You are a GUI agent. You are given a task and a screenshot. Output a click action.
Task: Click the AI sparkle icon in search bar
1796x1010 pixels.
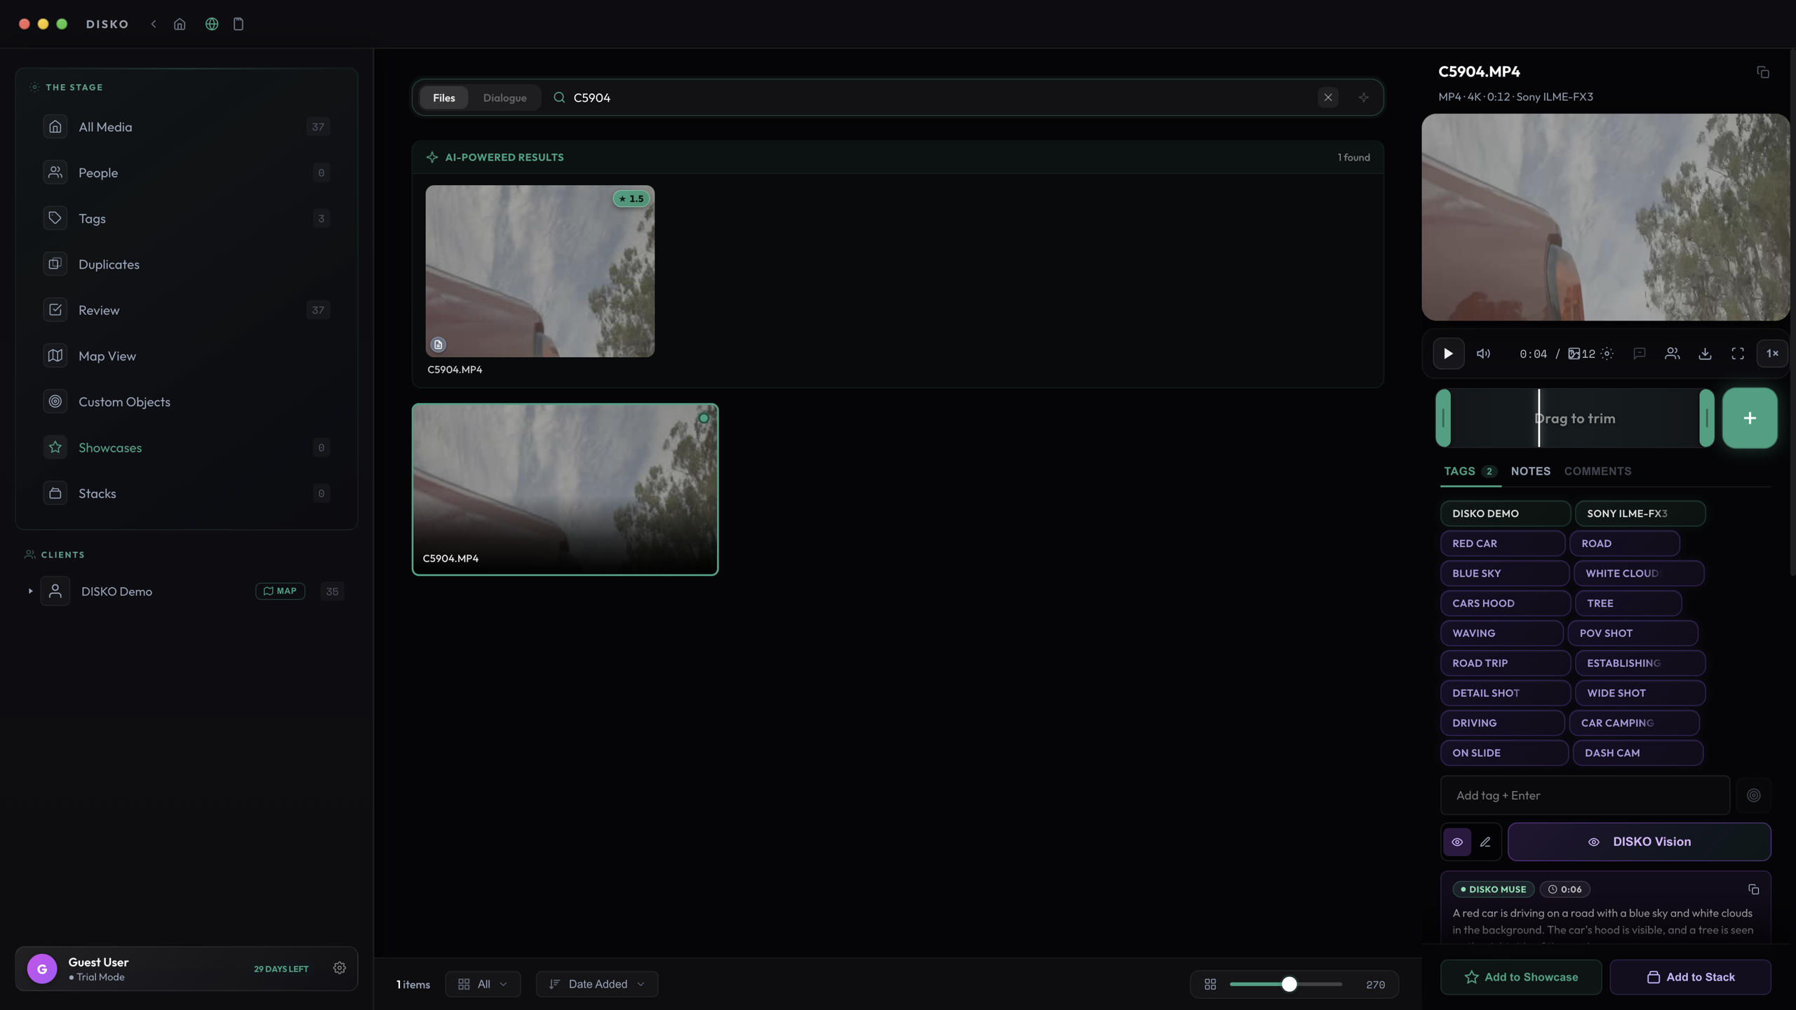click(1364, 97)
